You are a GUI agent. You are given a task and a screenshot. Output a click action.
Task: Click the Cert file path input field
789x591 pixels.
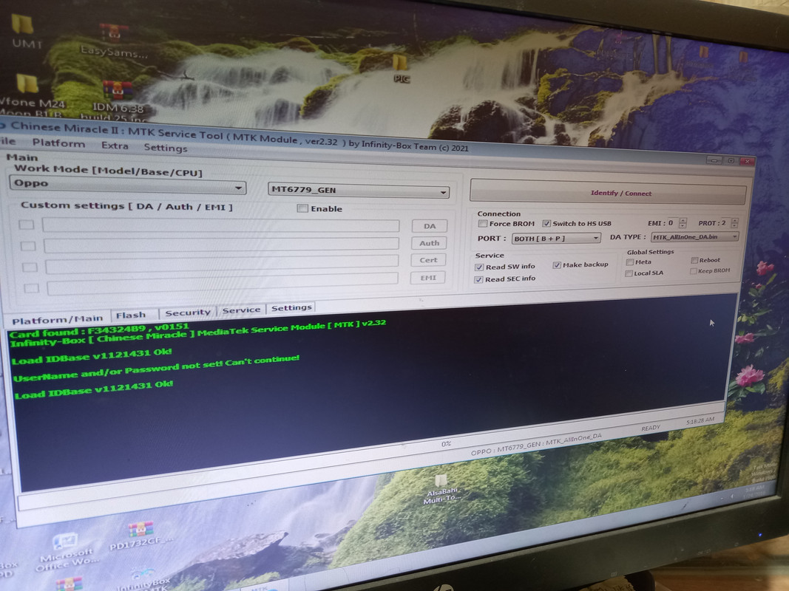tap(222, 264)
